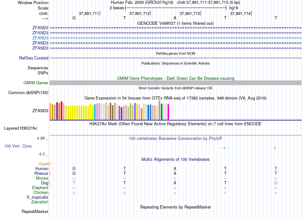Image resolution: width=302 pixels, height=219 pixels.
Task: Click the chr6:37,891,711-37,891,715 (5 bp) position text
Action: tap(209, 3)
